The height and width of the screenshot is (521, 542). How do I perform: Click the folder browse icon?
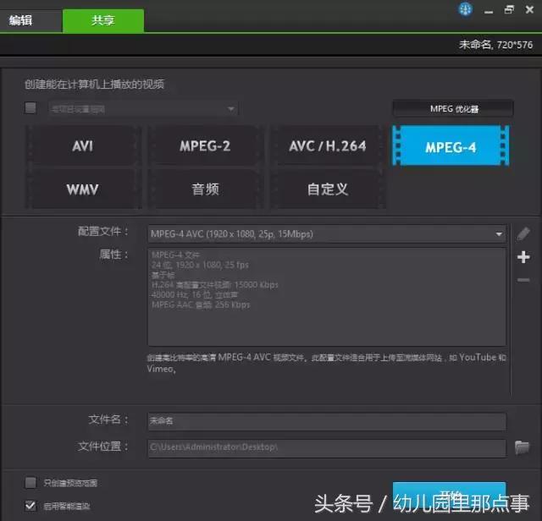[522, 447]
